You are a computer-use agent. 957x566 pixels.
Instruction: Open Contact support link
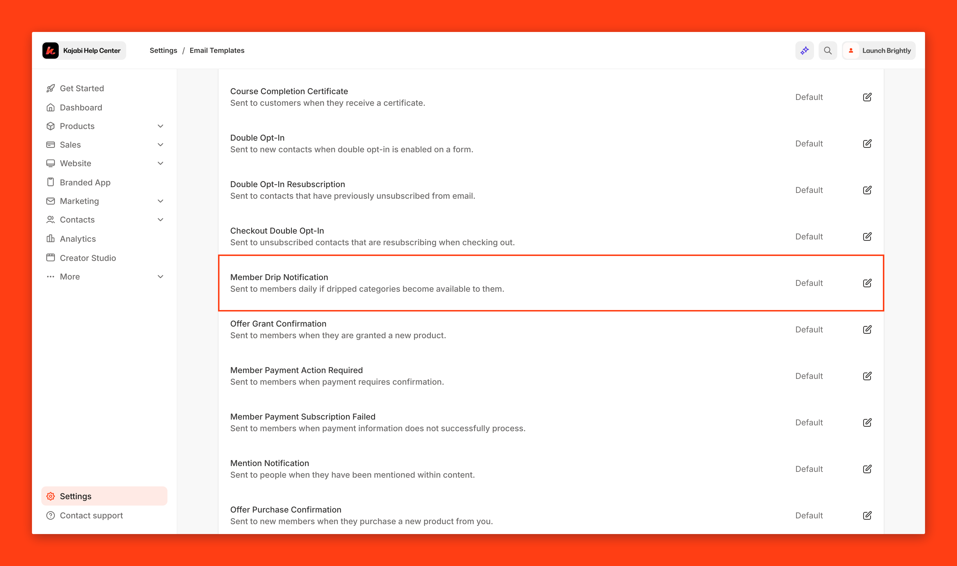pyautogui.click(x=91, y=515)
